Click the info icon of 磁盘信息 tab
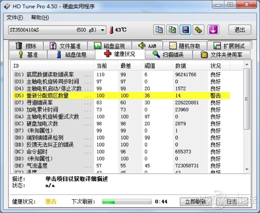Screen dimensions: 260x213 click(x=59, y=54)
